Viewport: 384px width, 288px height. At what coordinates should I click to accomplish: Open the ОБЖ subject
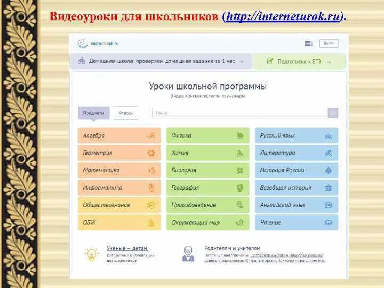(x=119, y=222)
